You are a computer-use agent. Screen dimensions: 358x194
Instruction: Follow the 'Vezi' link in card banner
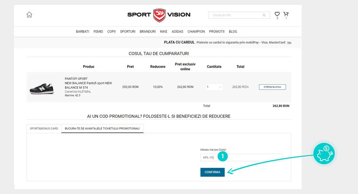click(289, 42)
